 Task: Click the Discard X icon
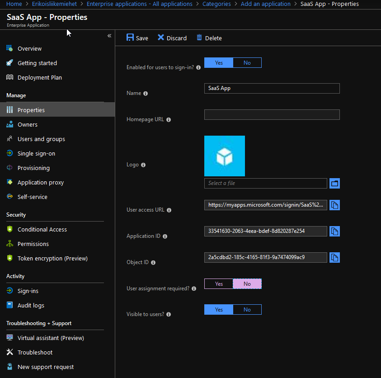[160, 38]
